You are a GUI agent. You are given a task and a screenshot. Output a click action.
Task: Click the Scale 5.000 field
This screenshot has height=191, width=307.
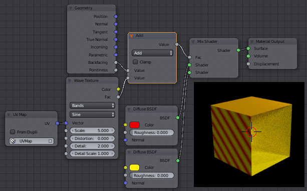coord(92,130)
